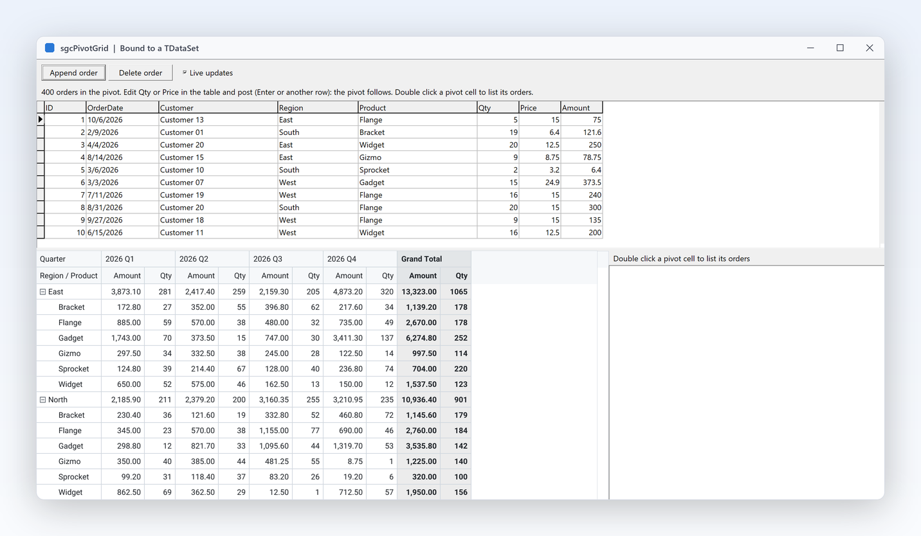
Task: Click North Flange Q3 amount 1,155.00
Action: point(271,431)
